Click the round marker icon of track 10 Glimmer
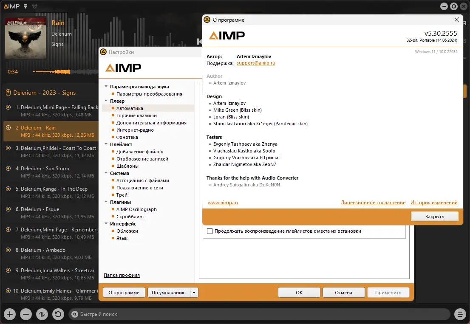The width and height of the screenshot is (470, 324). (8, 290)
